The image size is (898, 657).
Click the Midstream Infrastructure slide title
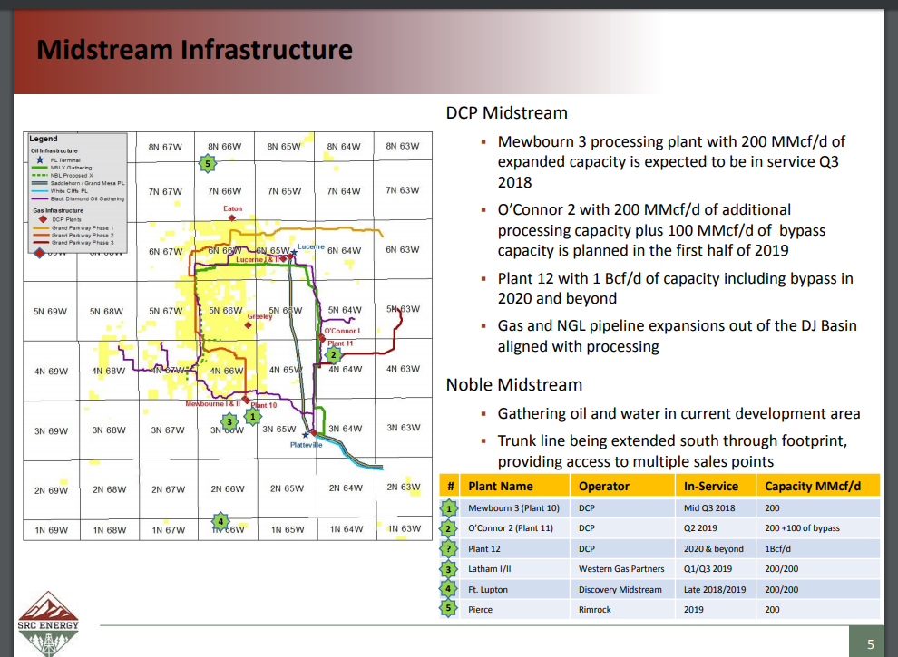(x=195, y=50)
